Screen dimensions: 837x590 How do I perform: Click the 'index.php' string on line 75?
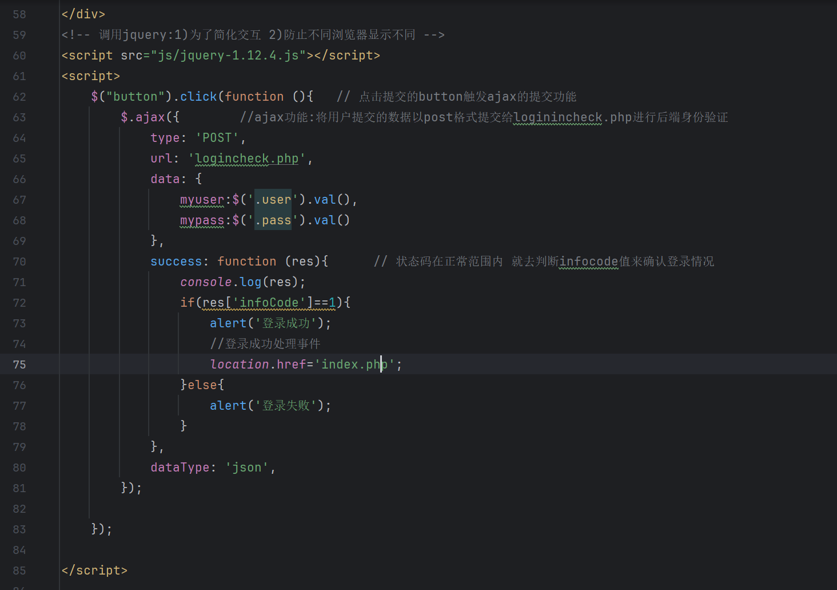[354, 365]
